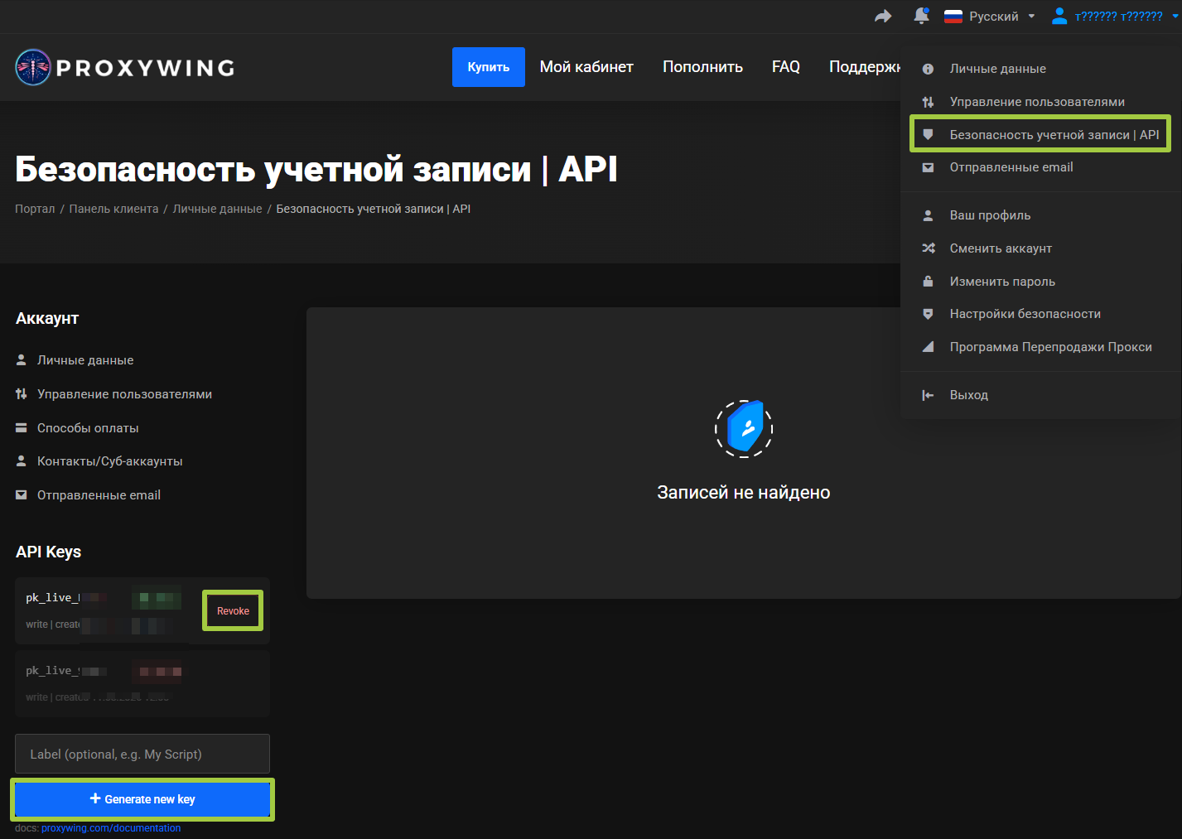Click person icon beside sidebar Личные данные

(x=22, y=360)
